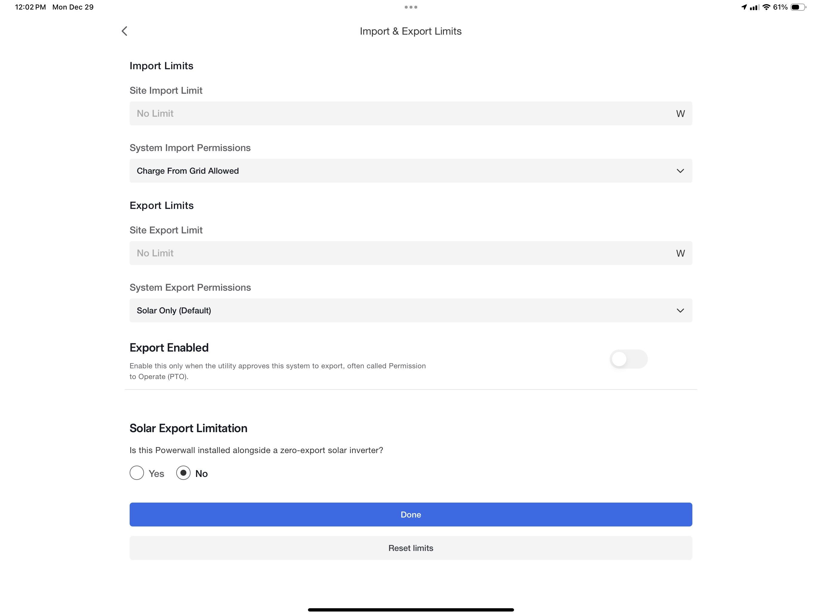
Task: Tap the Import & Export Limits title
Action: pos(411,31)
